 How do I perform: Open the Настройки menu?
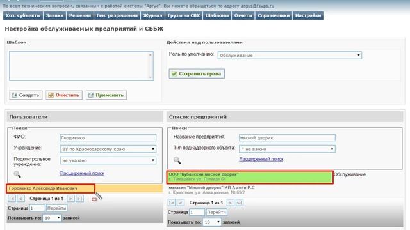[x=308, y=15]
